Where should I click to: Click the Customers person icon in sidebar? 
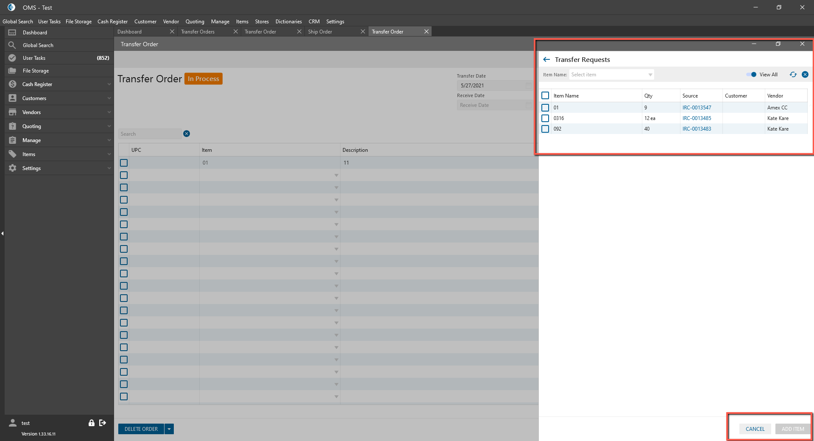(x=13, y=98)
